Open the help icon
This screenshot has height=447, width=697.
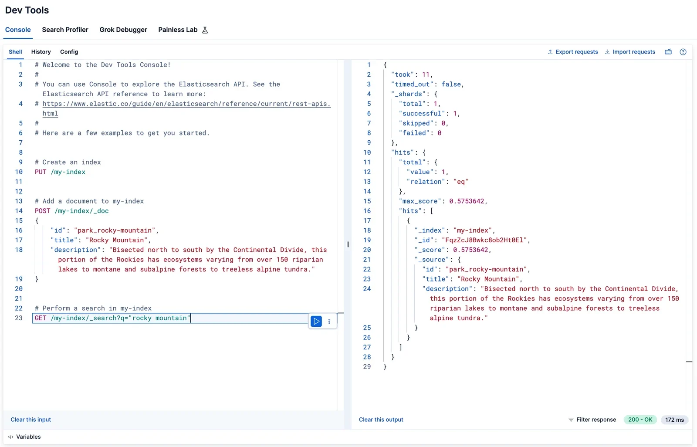coord(683,52)
